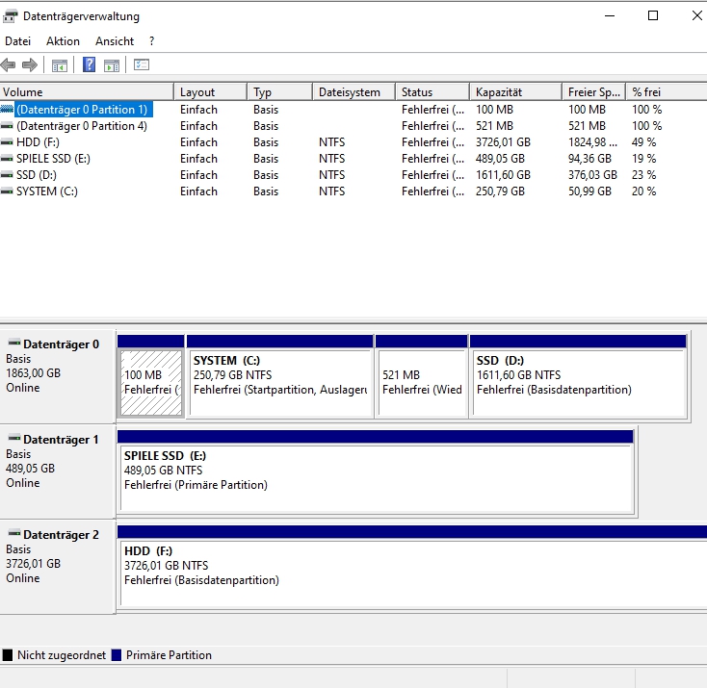This screenshot has width=707, height=688.
Task: Select the SYSTEM (C:) partition block in the disk map
Action: click(280, 383)
